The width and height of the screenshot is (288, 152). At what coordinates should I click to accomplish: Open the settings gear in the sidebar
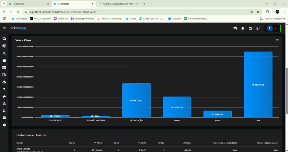click(4, 125)
